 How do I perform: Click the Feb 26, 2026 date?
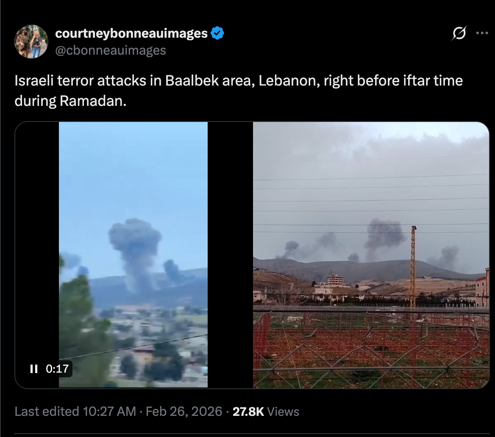pyautogui.click(x=184, y=412)
